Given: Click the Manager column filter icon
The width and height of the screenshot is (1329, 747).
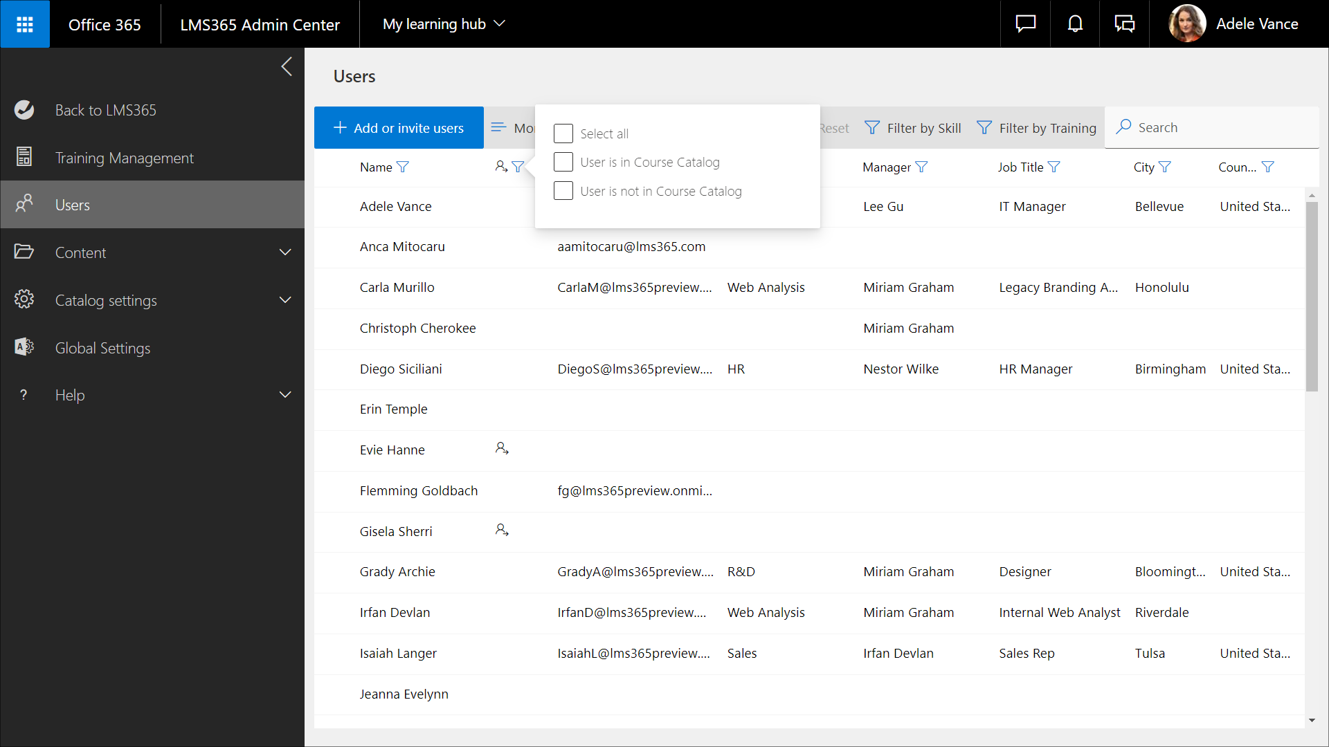Looking at the screenshot, I should [921, 167].
